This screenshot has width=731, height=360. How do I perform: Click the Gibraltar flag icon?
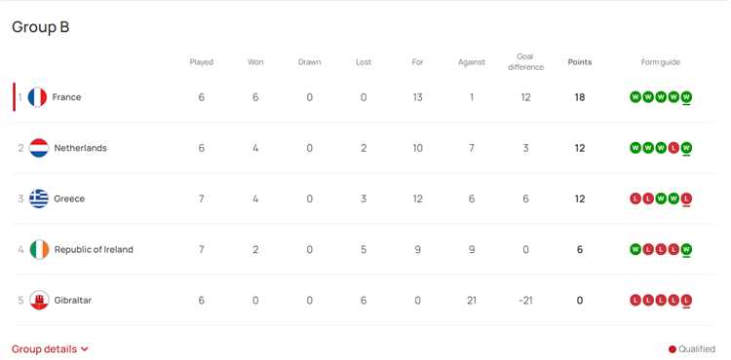39,300
